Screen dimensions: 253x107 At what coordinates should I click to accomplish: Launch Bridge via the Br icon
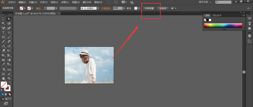(x=109, y=2)
